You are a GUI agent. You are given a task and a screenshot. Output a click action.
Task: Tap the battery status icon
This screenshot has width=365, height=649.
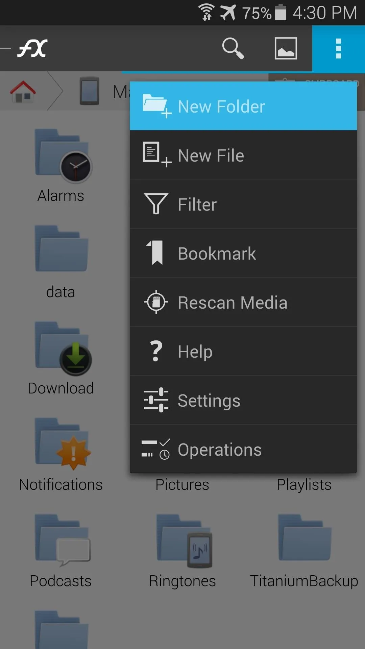281,13
